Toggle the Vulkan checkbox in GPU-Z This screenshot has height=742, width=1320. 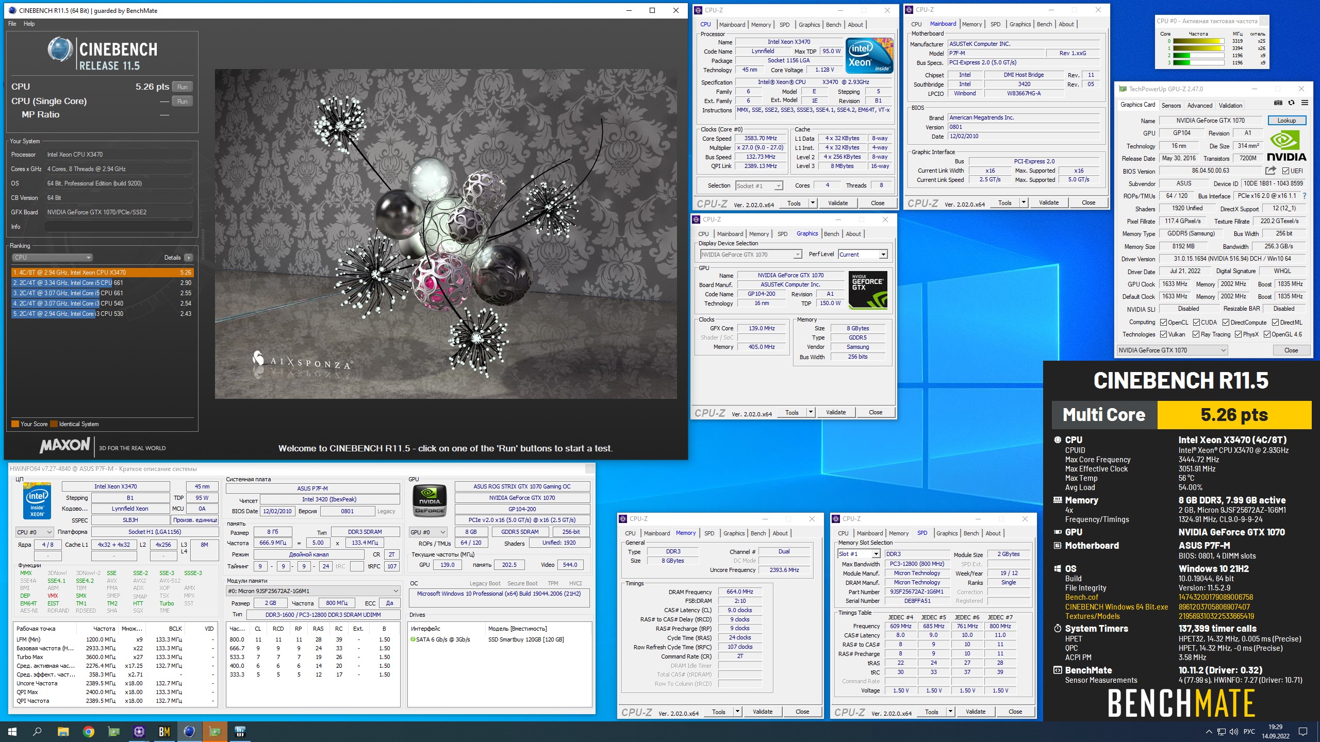pyautogui.click(x=1163, y=334)
